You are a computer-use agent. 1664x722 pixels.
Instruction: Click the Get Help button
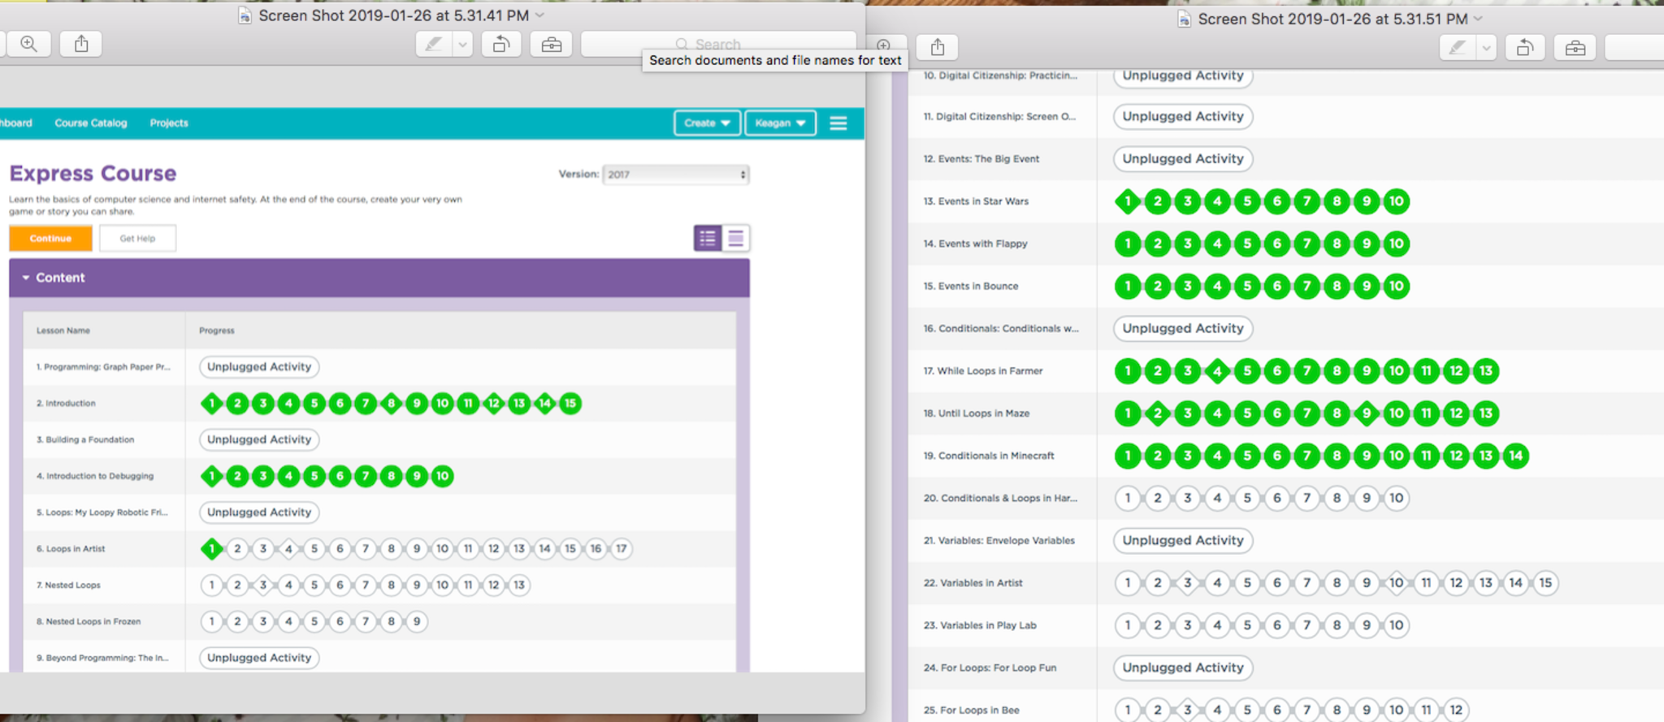pyautogui.click(x=137, y=239)
